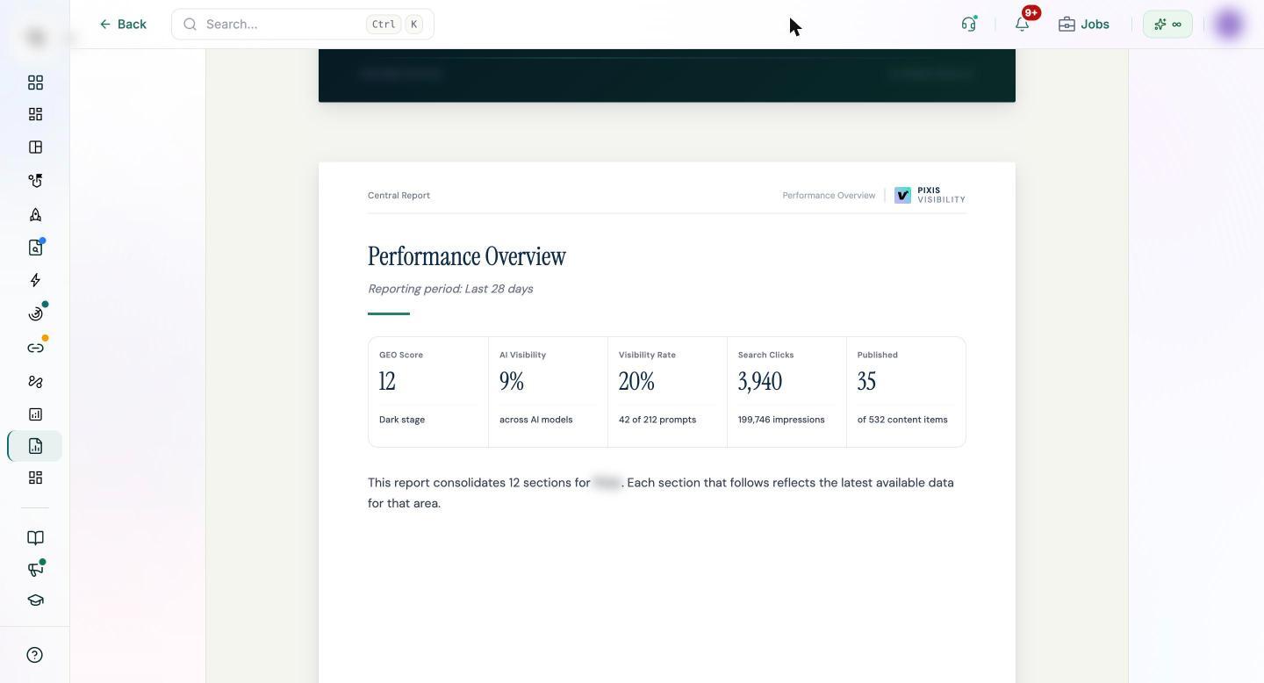This screenshot has height=683, width=1264.
Task: Open the help question mark icon
Action: point(35,655)
